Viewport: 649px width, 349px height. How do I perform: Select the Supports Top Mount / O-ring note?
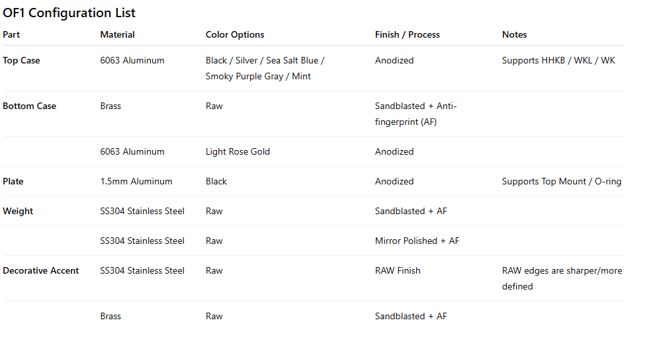(561, 181)
